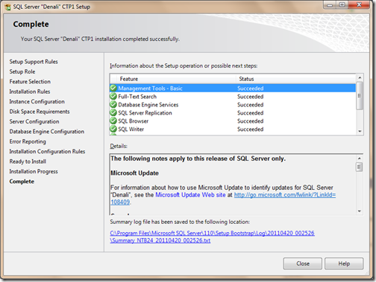Click the Status column header
The height and width of the screenshot is (282, 376).
point(296,79)
